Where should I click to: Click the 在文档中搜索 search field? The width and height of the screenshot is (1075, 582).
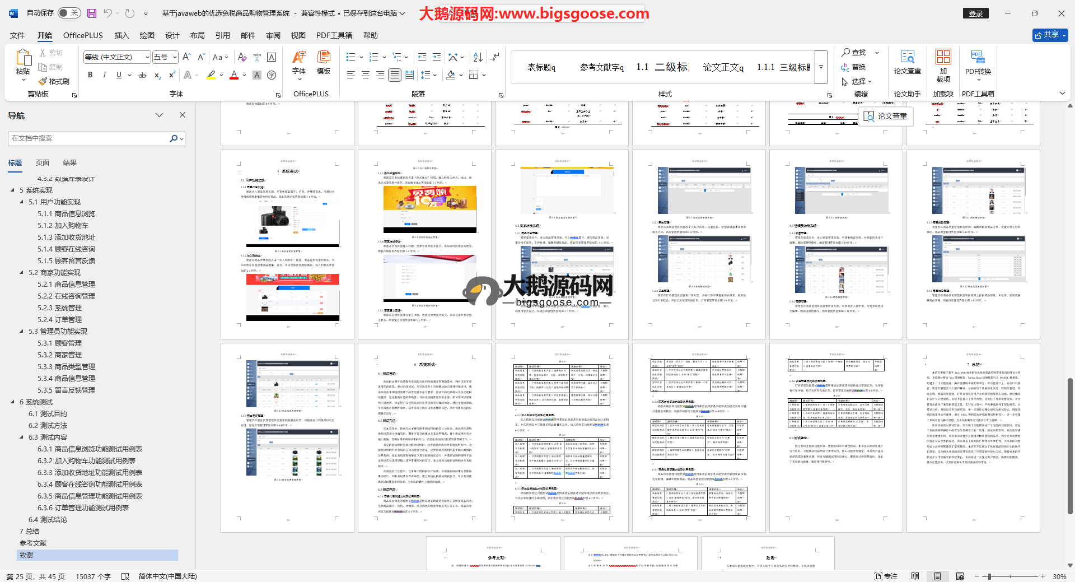point(90,138)
